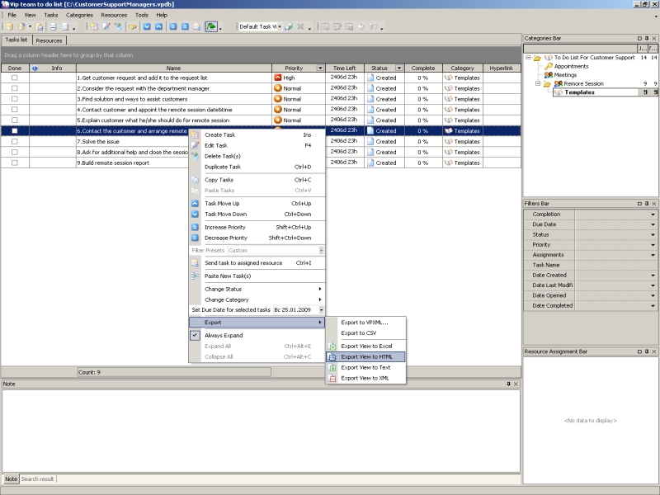The width and height of the screenshot is (660, 495).
Task: Select Export View to HTML
Action: (366, 356)
